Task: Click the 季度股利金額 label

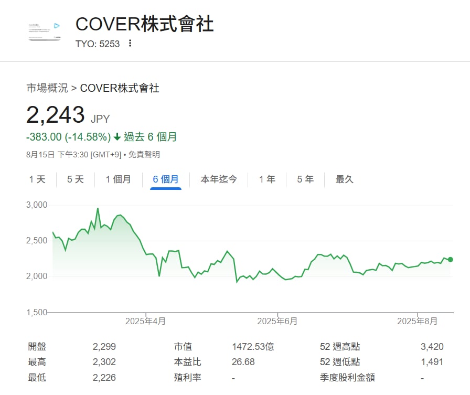Action: coord(347,378)
